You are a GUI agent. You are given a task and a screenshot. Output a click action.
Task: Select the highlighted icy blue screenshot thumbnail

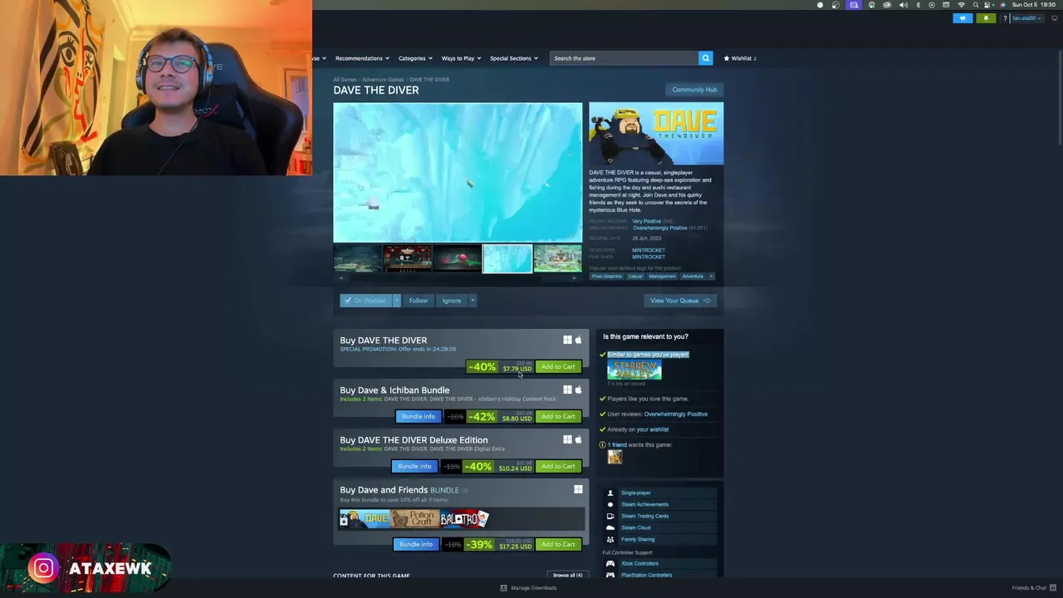tap(507, 258)
